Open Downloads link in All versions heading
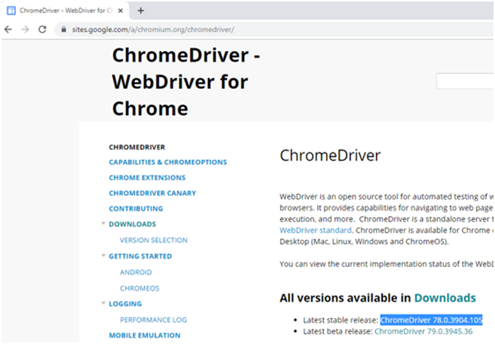Viewport: 495px width, 344px height. [445, 298]
